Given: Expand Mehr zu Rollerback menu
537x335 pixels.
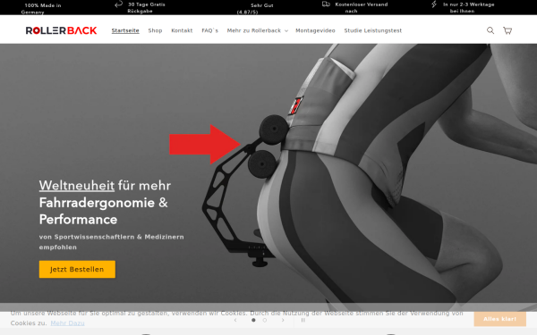Looking at the screenshot, I should click(x=257, y=30).
